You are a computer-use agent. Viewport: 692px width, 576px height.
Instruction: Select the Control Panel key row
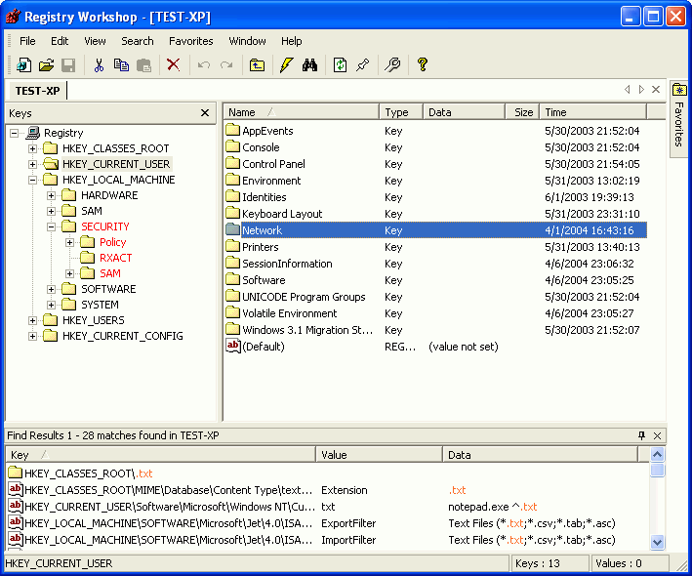coord(435,164)
